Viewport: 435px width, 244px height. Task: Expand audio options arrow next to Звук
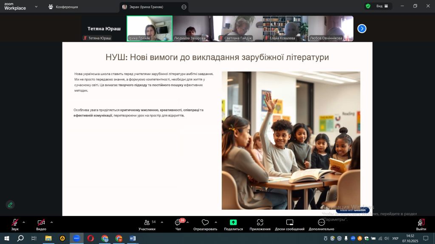click(x=24, y=222)
